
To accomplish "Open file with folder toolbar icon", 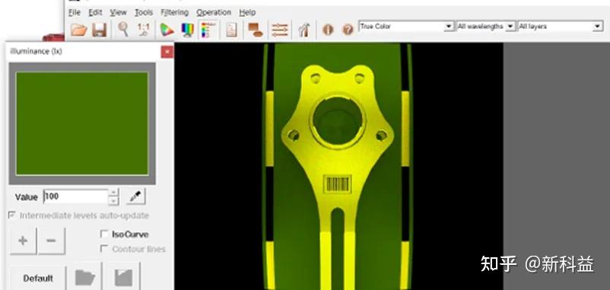I will (78, 30).
